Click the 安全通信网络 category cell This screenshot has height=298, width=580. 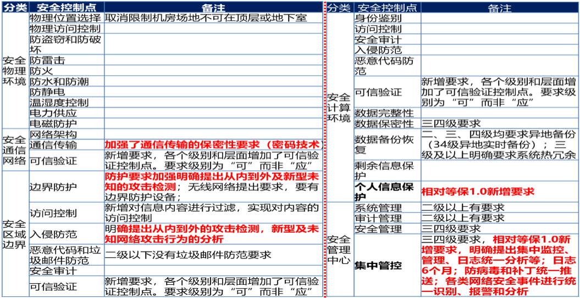coord(15,150)
